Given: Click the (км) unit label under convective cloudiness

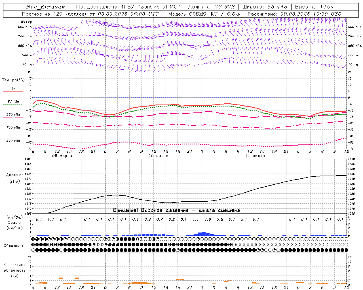Looking at the screenshot, I should point(14,276).
